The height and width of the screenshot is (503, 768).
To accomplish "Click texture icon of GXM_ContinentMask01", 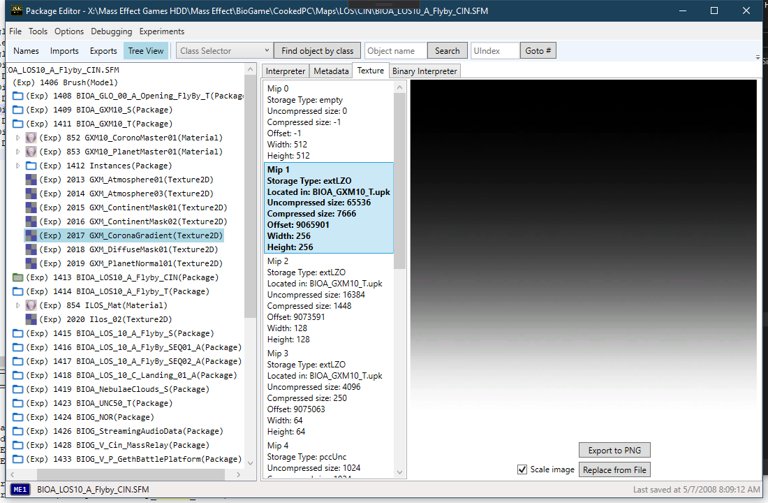I will (31, 208).
